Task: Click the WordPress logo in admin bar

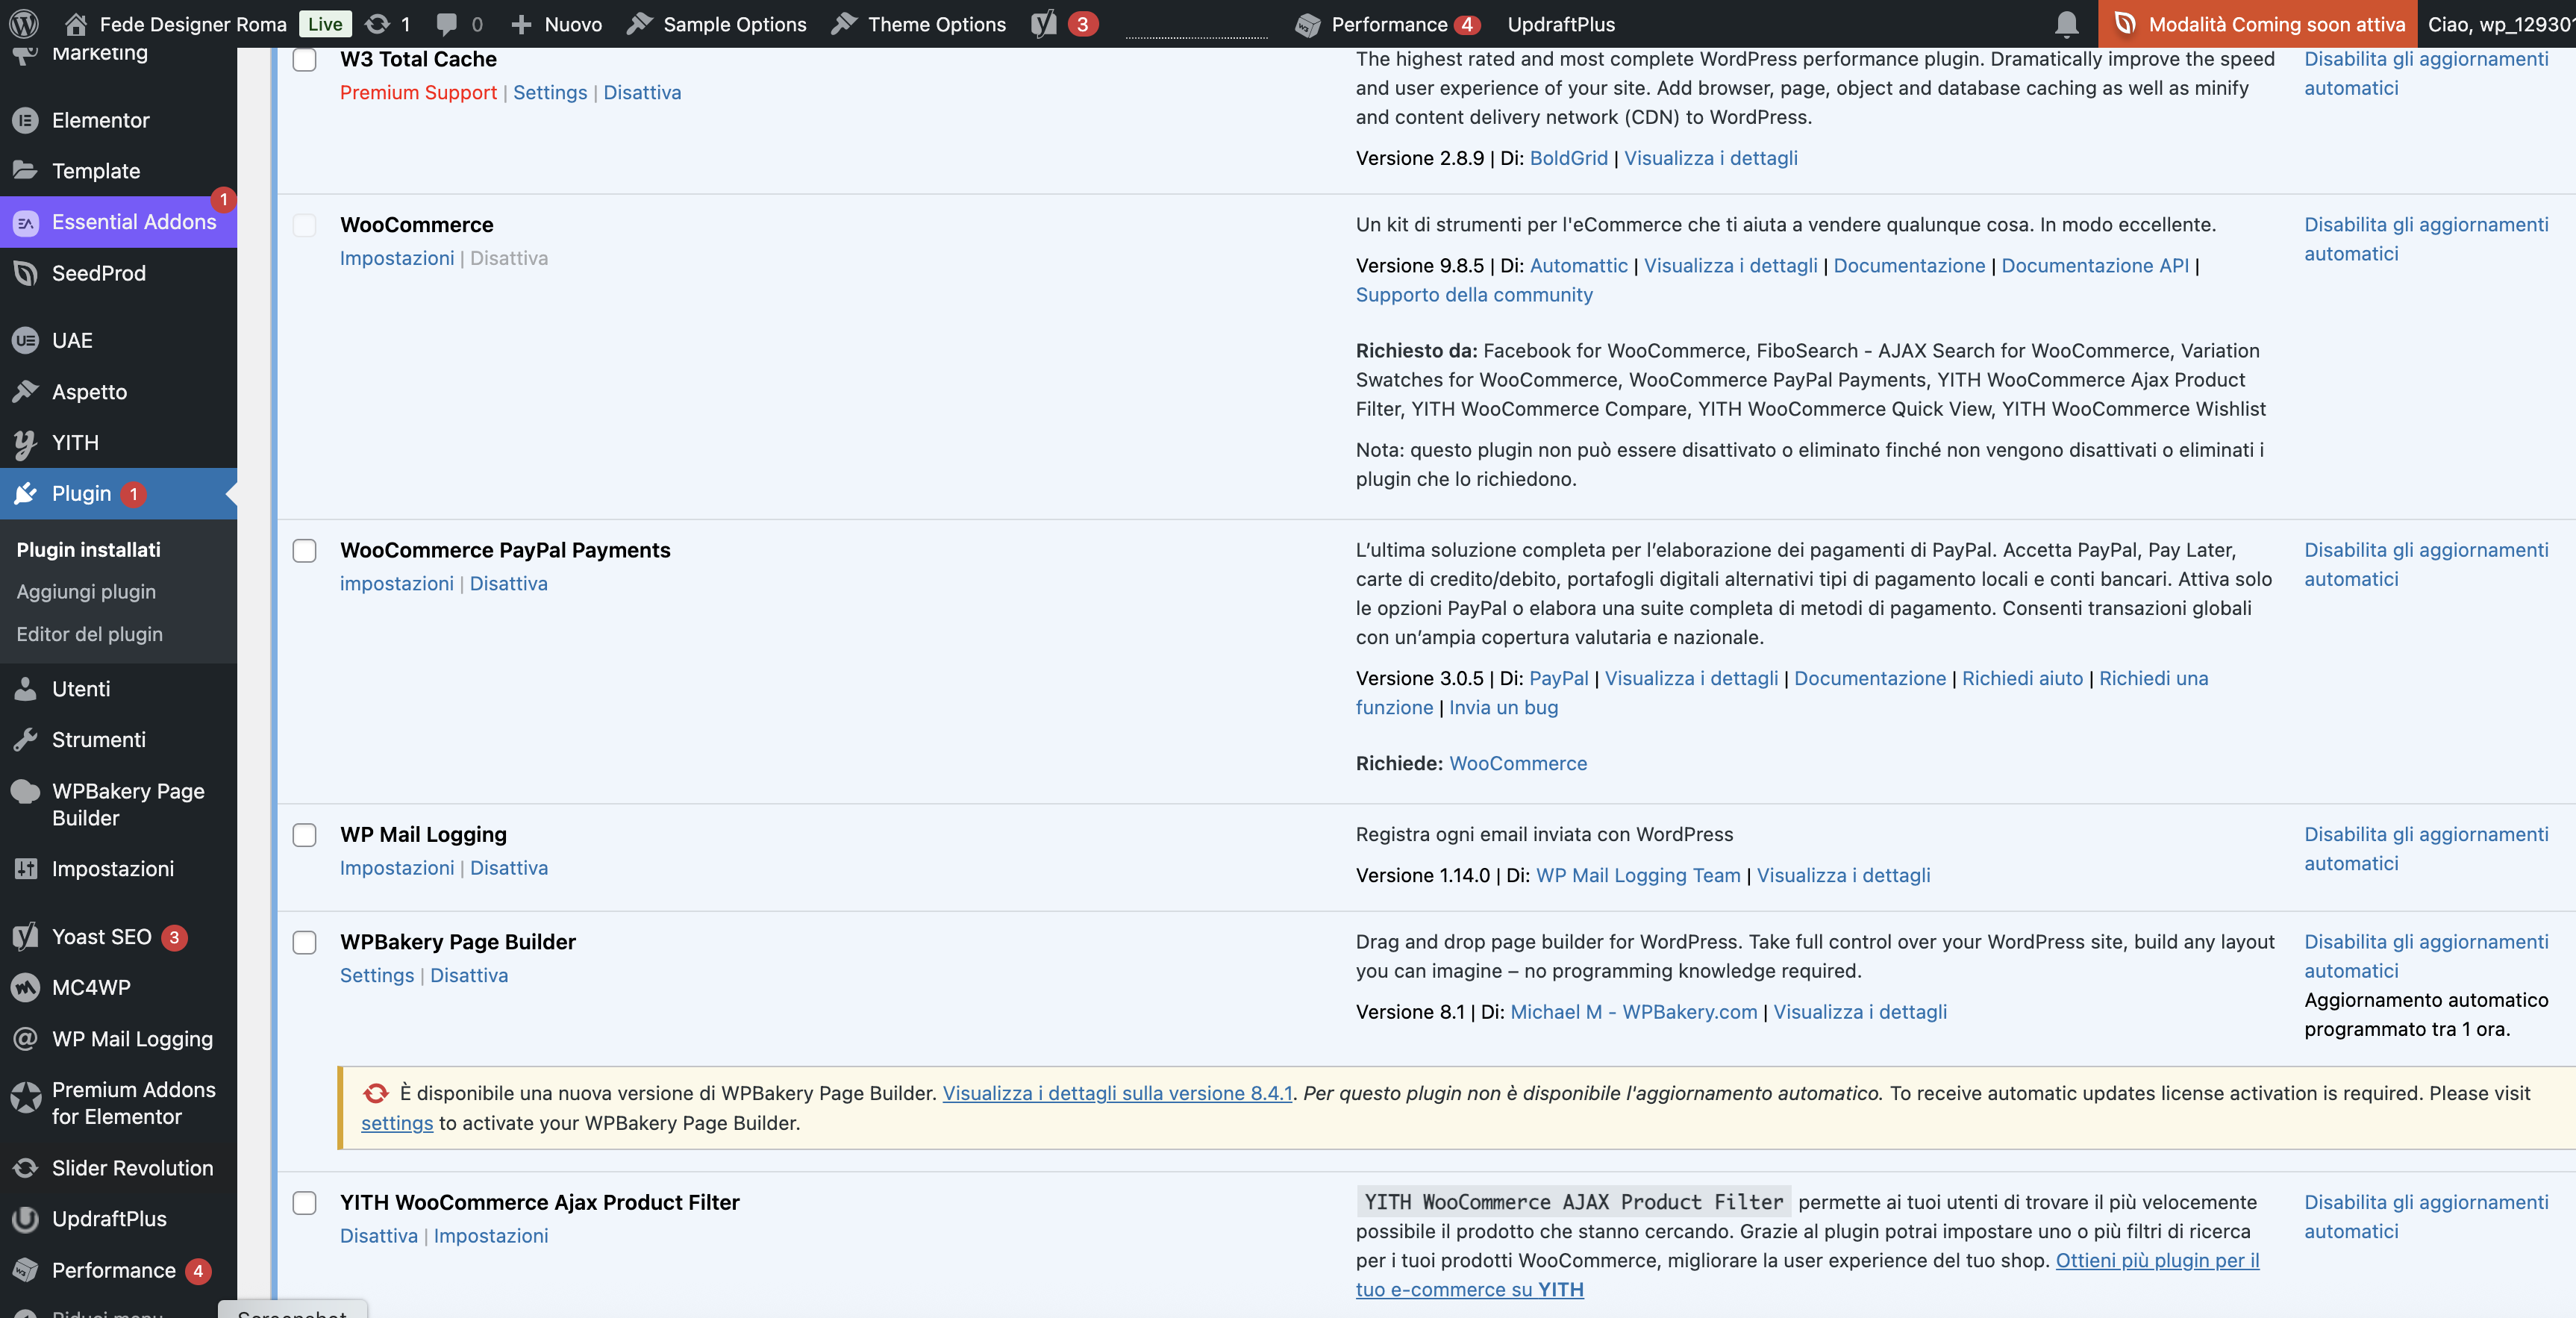Action: (x=24, y=24)
